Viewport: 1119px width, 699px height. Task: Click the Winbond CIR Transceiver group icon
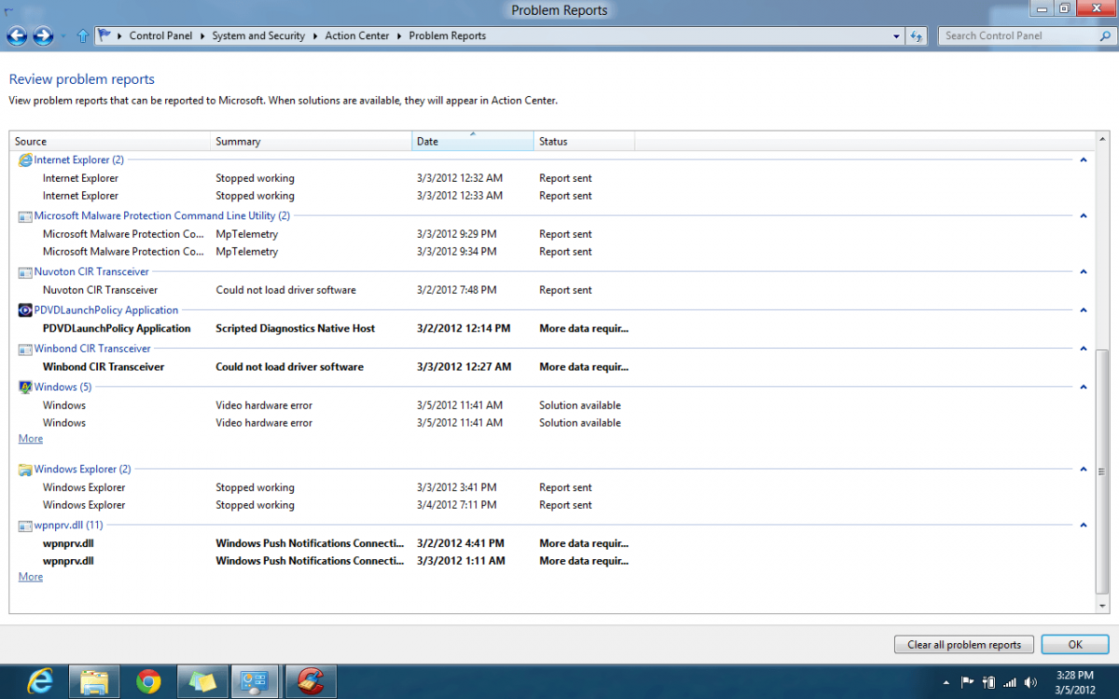[25, 349]
